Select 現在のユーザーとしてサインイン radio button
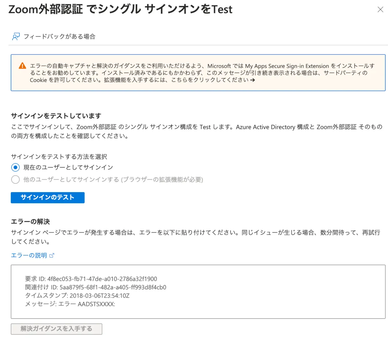Viewport: 392px width, 342px height. pos(15,168)
